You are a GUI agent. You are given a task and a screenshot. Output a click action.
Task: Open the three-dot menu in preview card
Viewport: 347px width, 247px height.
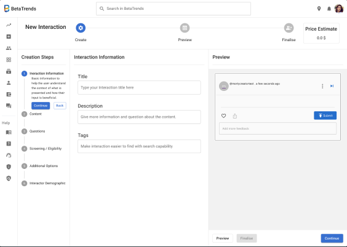pos(322,86)
